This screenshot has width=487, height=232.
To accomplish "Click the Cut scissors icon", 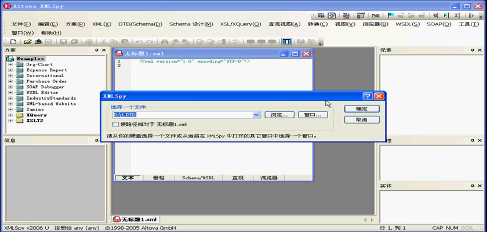I will pyautogui.click(x=103, y=42).
